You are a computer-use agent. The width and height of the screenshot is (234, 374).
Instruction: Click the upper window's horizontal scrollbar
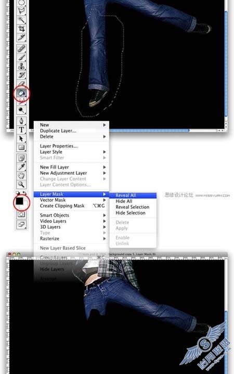coord(149,131)
